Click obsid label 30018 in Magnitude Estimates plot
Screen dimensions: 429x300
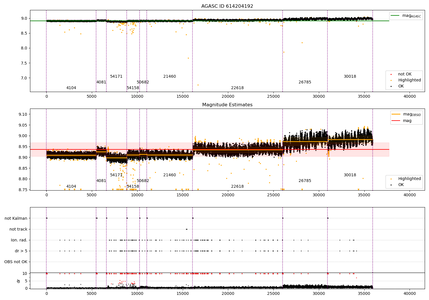coord(350,175)
